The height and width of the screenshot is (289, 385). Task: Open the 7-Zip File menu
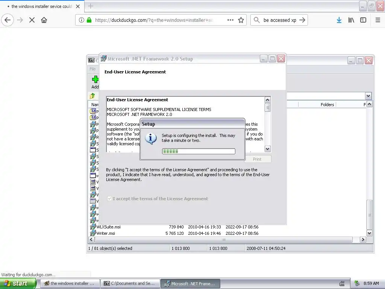[x=92, y=69]
